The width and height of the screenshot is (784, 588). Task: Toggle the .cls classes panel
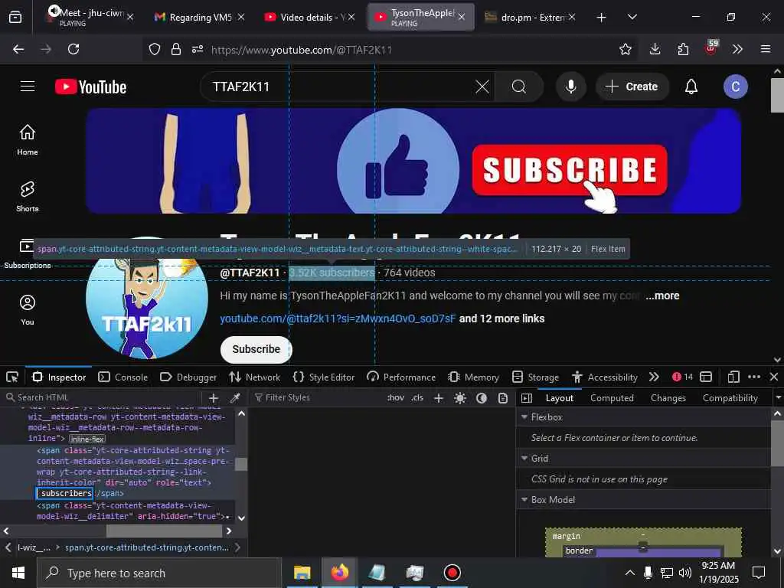point(417,398)
